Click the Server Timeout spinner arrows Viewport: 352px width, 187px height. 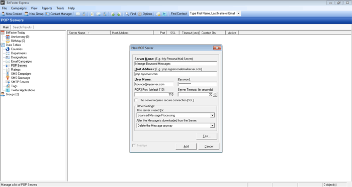coord(215,95)
